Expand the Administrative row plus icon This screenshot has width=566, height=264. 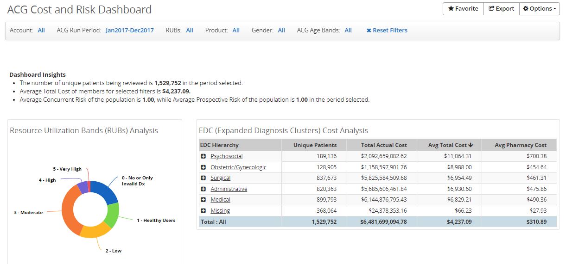point(204,189)
